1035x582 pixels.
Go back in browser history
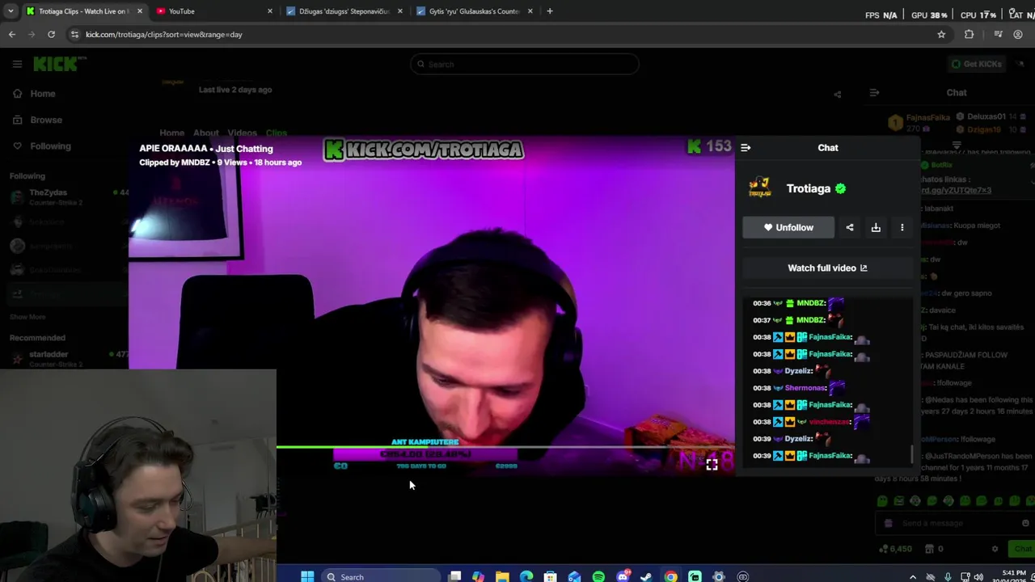coord(12,35)
